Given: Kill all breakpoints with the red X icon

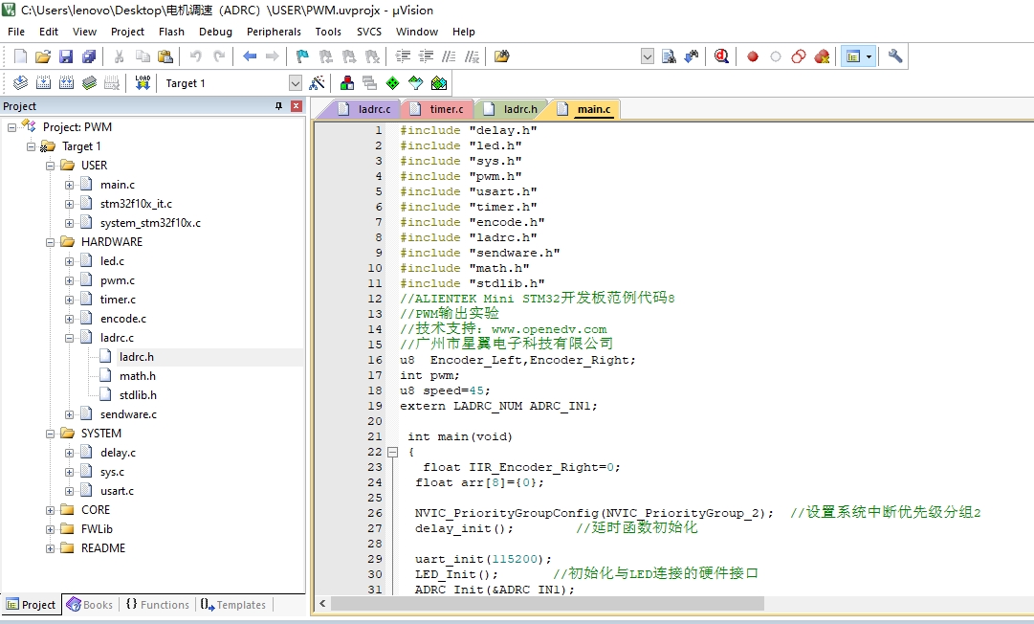Looking at the screenshot, I should [x=822, y=56].
